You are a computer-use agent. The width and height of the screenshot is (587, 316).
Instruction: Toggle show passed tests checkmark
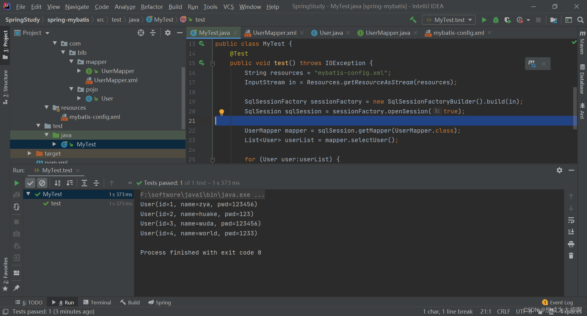click(30, 183)
